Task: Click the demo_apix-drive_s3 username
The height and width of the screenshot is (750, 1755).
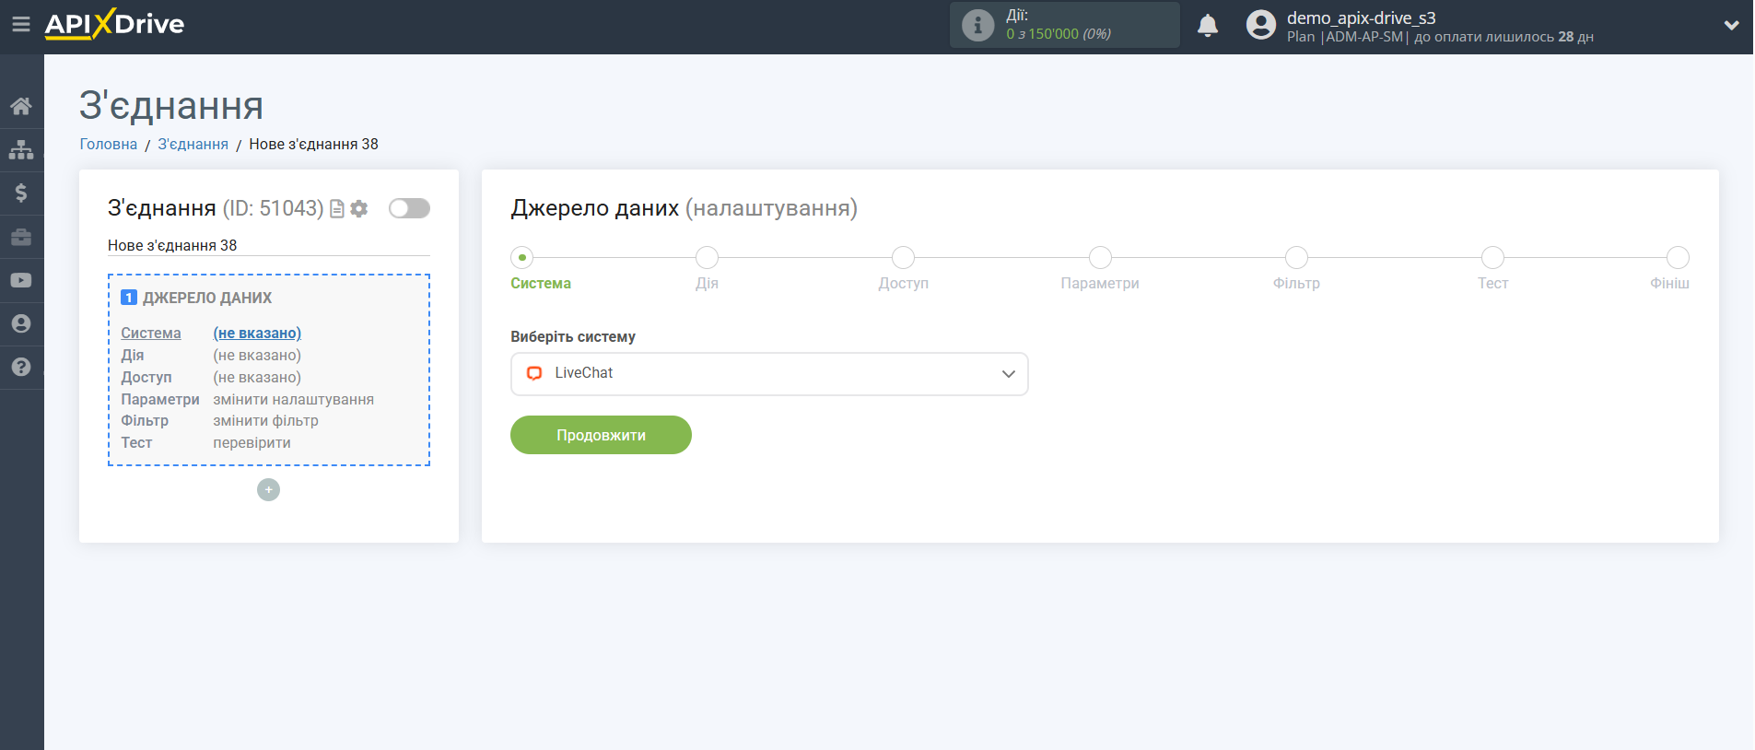Action: pos(1361,18)
